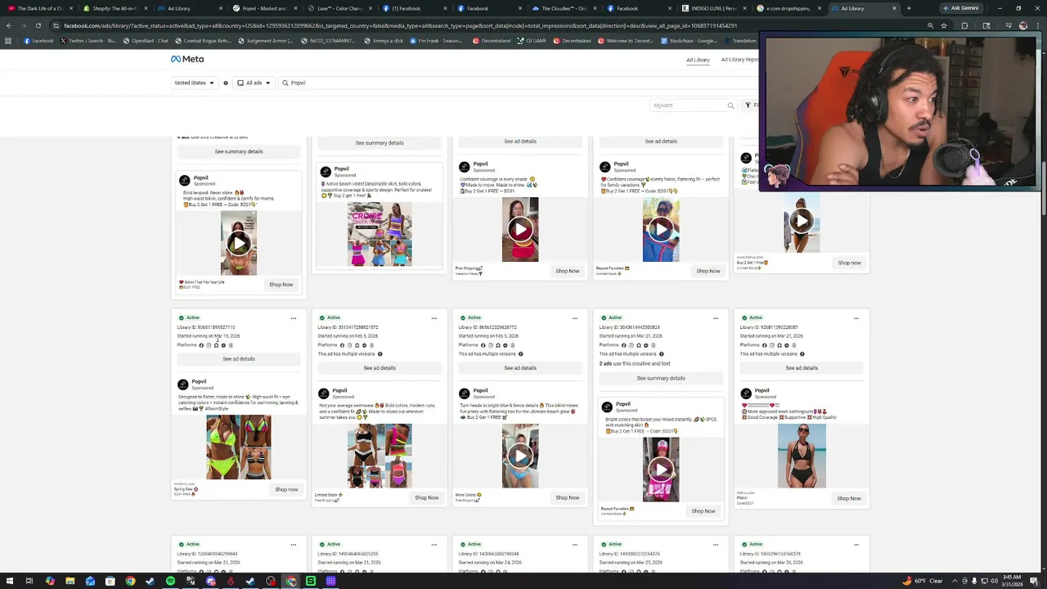Open the OpenRaid - Chat bookmark
Image resolution: width=1047 pixels, height=589 pixels.
click(146, 41)
